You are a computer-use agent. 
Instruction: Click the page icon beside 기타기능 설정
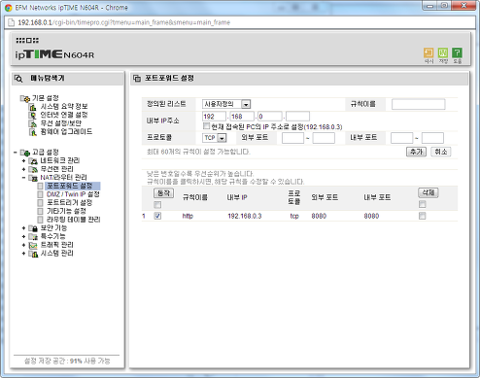point(40,211)
